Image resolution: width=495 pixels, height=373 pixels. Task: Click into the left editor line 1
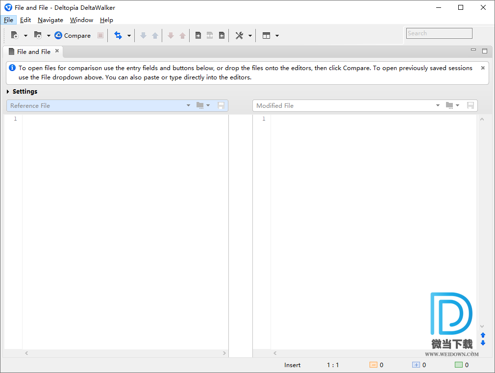pyautogui.click(x=125, y=119)
